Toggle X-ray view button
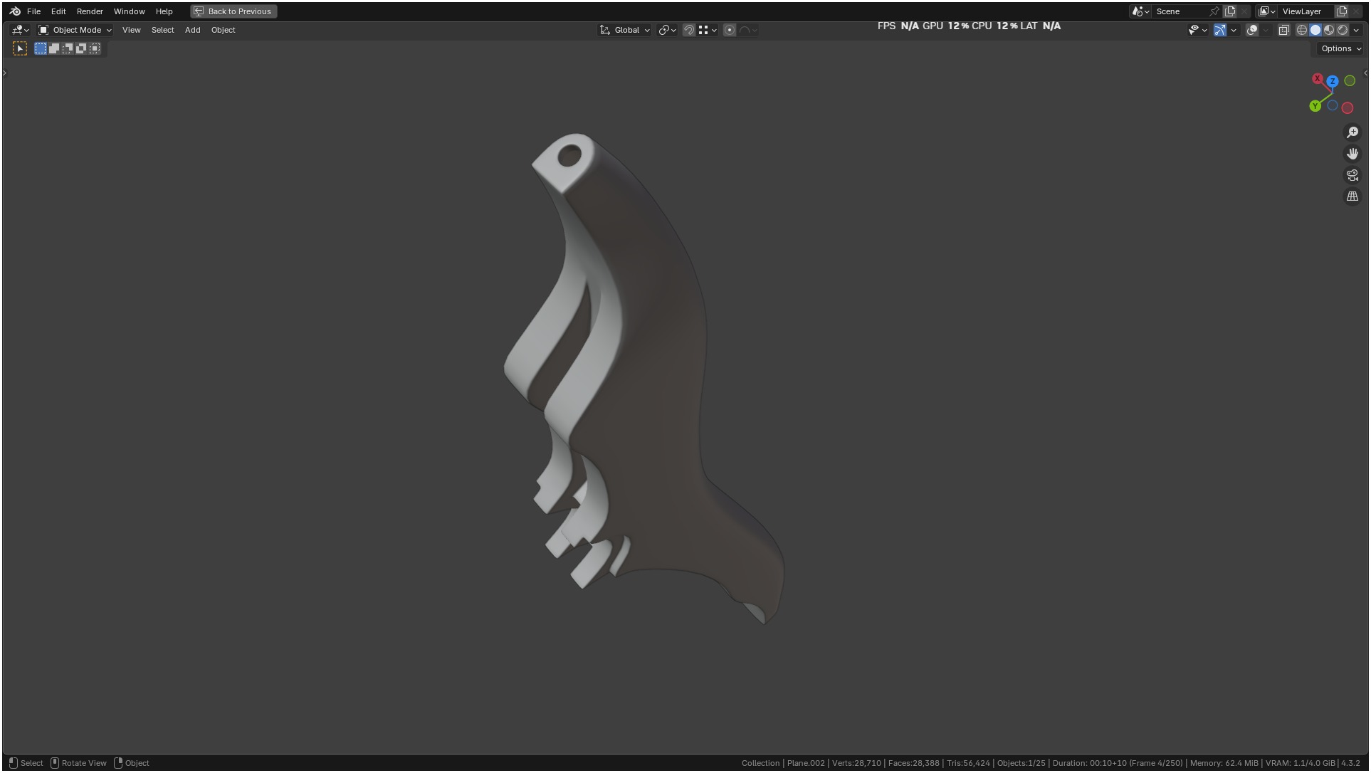This screenshot has width=1371, height=773. pyautogui.click(x=1284, y=30)
